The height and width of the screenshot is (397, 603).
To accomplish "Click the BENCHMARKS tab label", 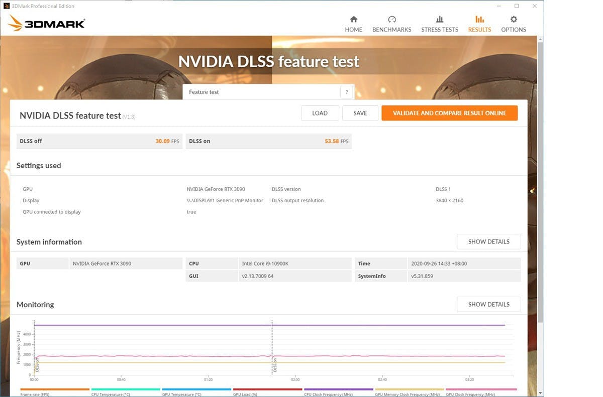I will [x=392, y=30].
